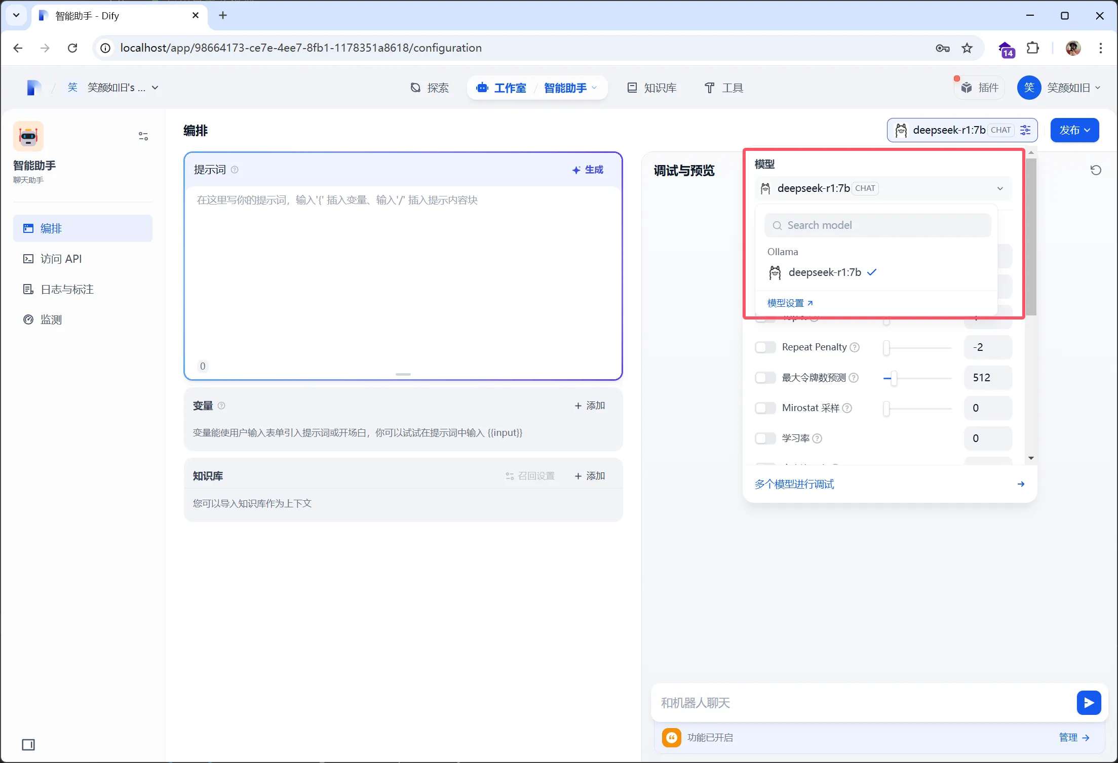Screen dimensions: 1118x763
Task: Toggle the Repeat Penalty switch
Action: point(765,347)
